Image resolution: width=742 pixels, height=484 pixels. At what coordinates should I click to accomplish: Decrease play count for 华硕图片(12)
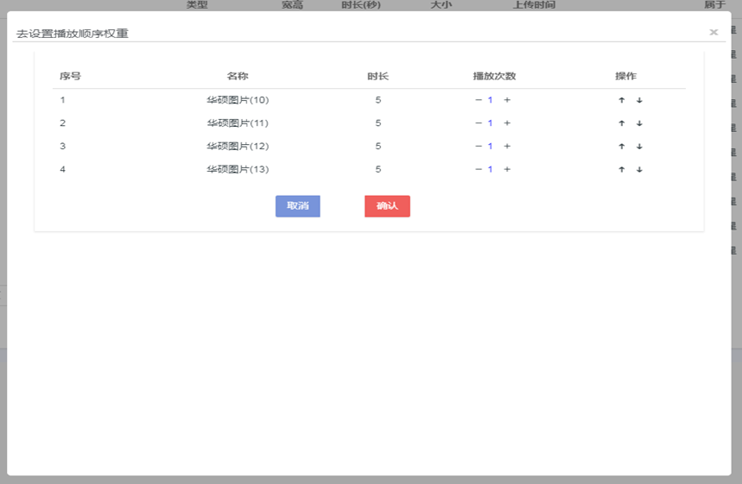(x=479, y=147)
